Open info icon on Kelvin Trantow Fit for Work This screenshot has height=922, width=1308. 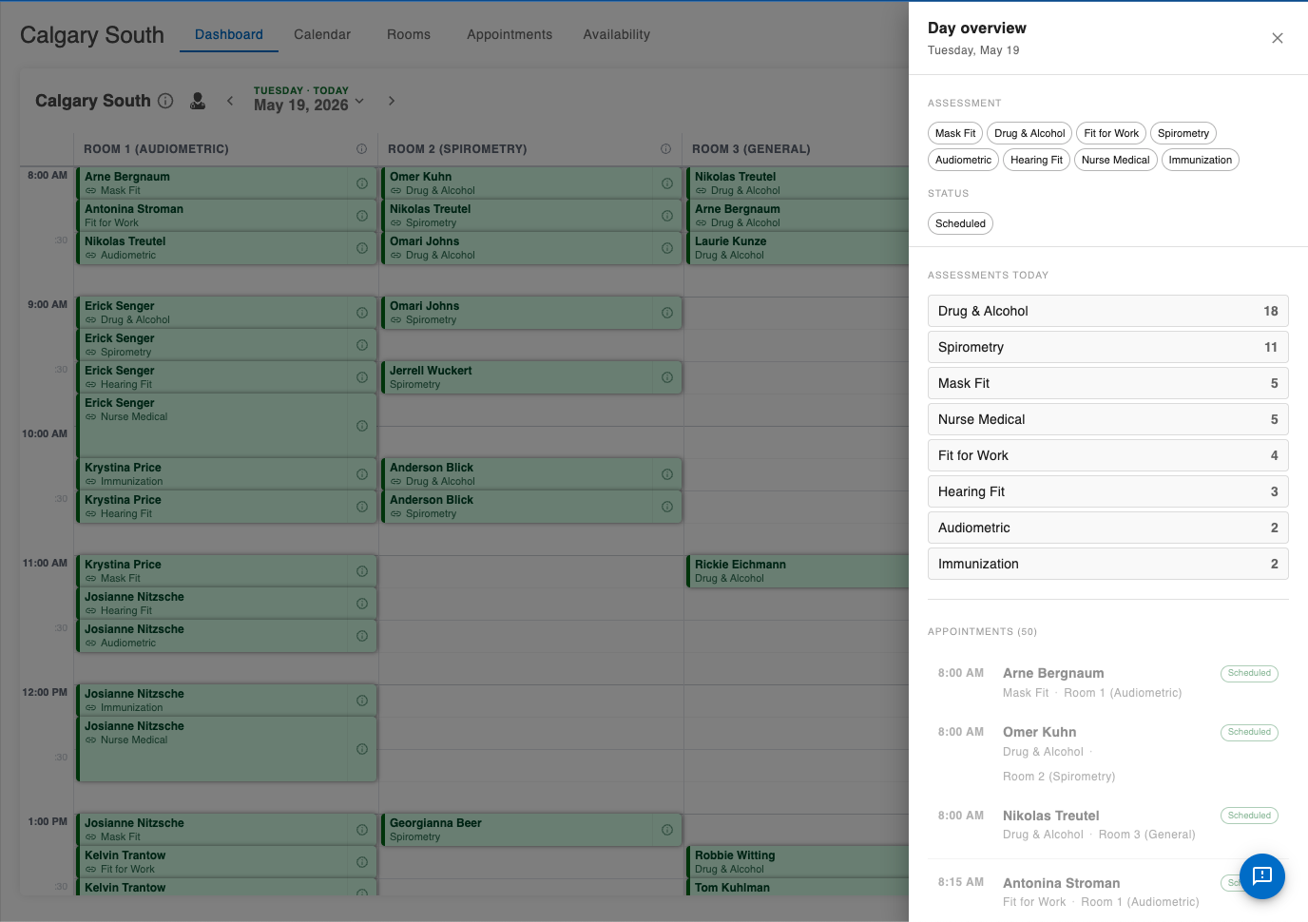click(x=362, y=862)
